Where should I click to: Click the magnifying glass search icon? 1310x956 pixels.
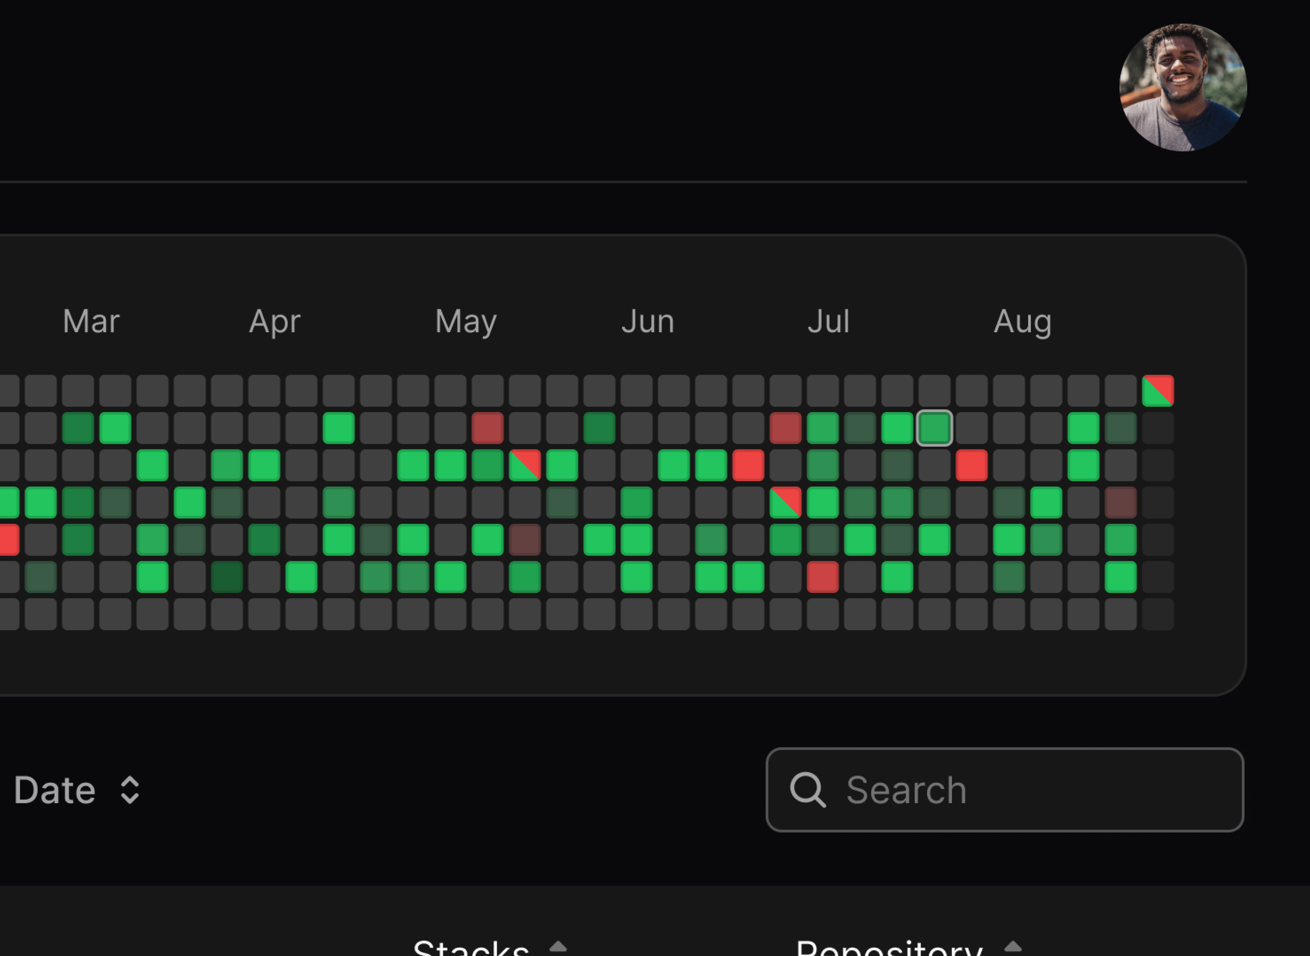click(x=808, y=789)
